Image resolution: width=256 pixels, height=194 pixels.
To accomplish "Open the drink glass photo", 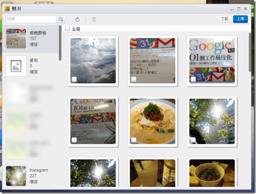I will pyautogui.click(x=152, y=173).
